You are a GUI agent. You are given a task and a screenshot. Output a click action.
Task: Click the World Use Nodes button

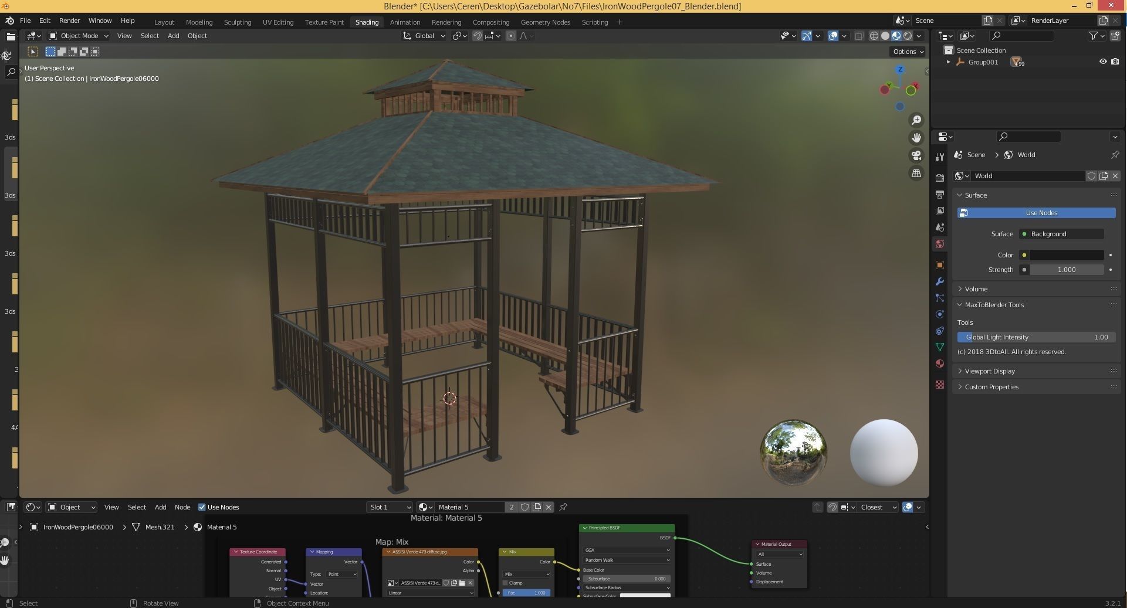(1036, 213)
